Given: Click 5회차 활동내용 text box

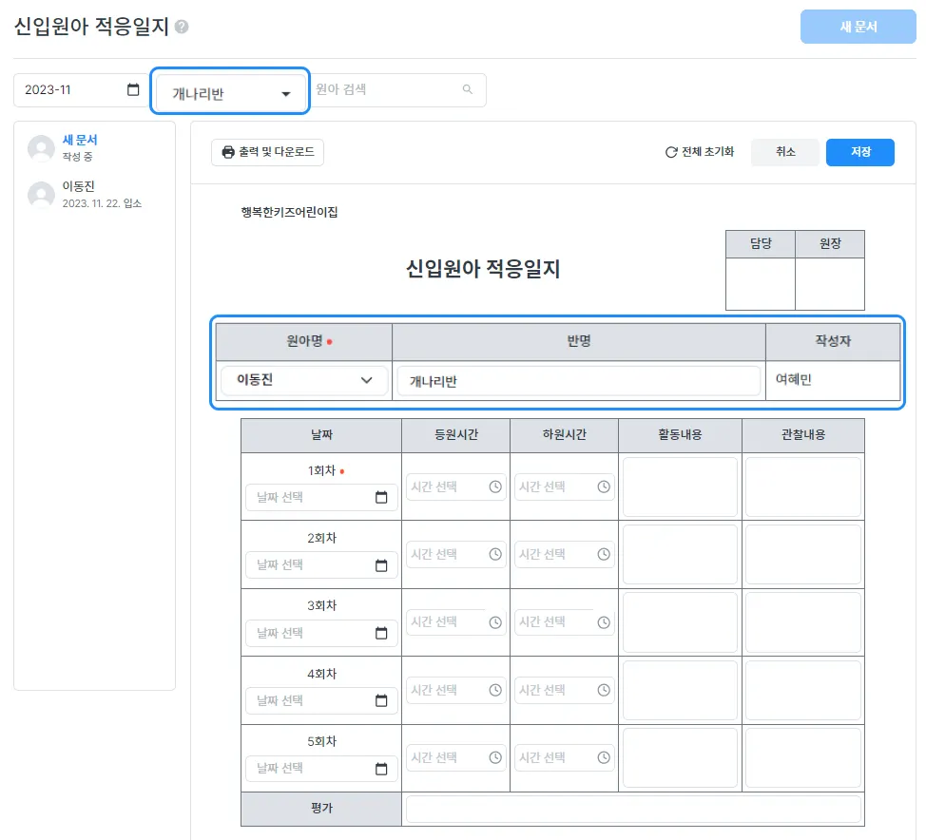Looking at the screenshot, I should click(681, 758).
